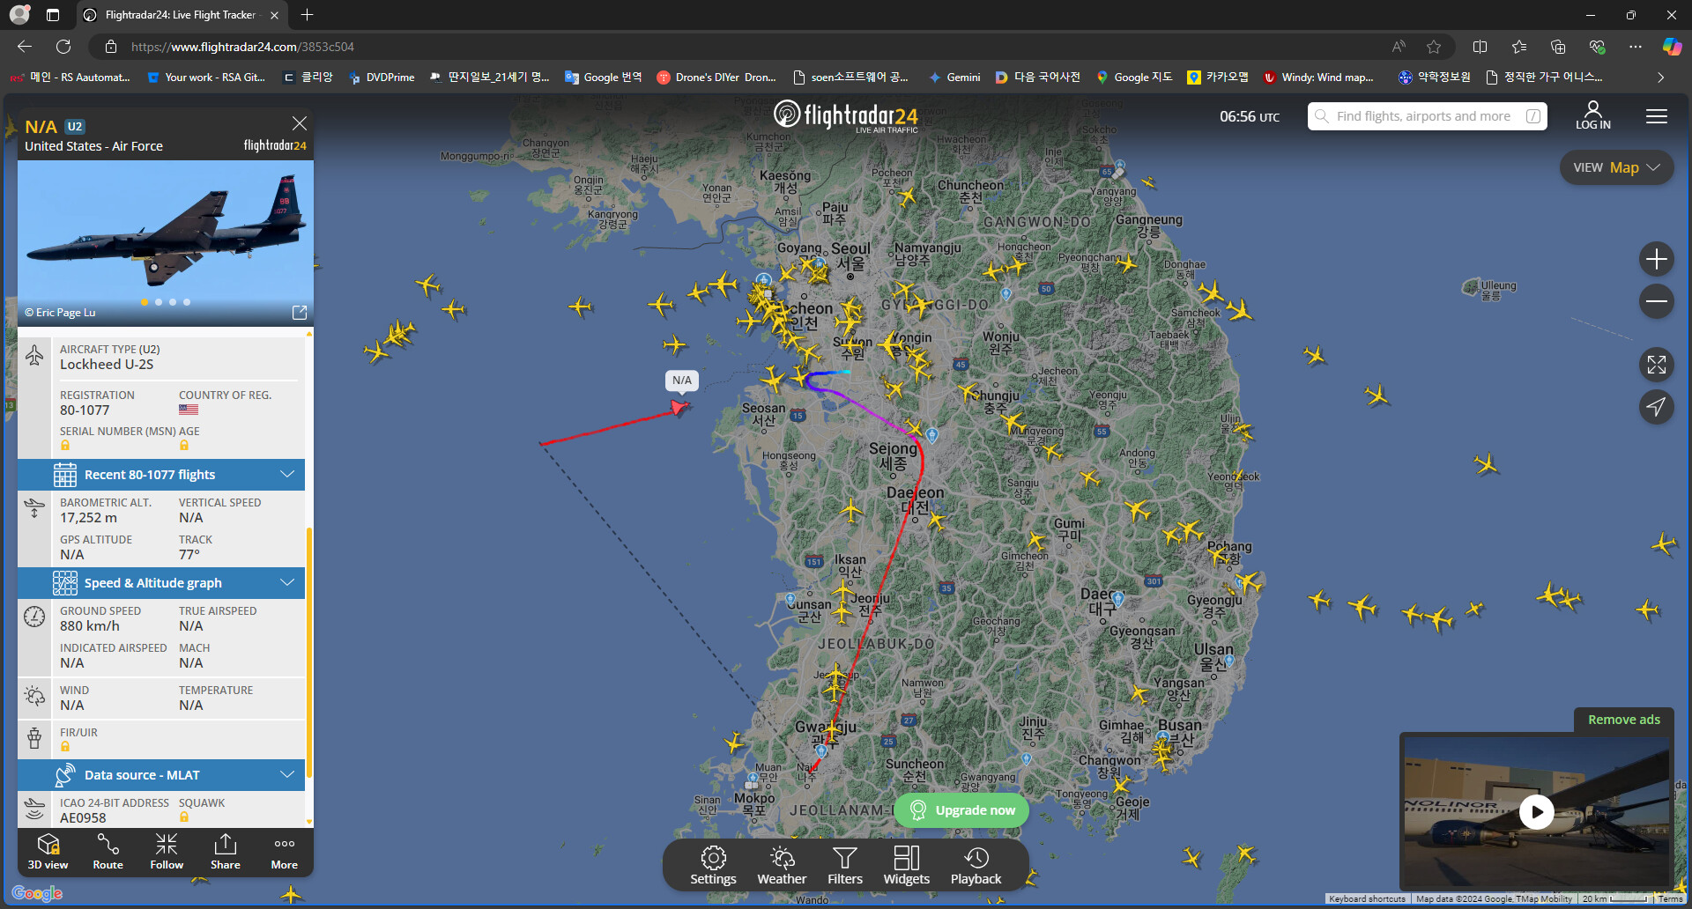Click the Upgrade now button
This screenshot has width=1692, height=909.
click(961, 810)
